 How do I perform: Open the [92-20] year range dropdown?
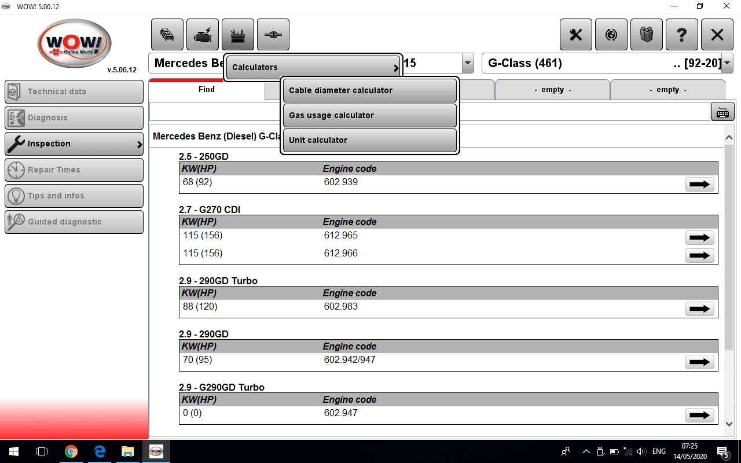pyautogui.click(x=727, y=63)
